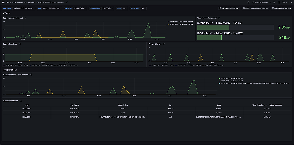Open the hamburger navigation menu
294x145 pixels.
[3, 2]
